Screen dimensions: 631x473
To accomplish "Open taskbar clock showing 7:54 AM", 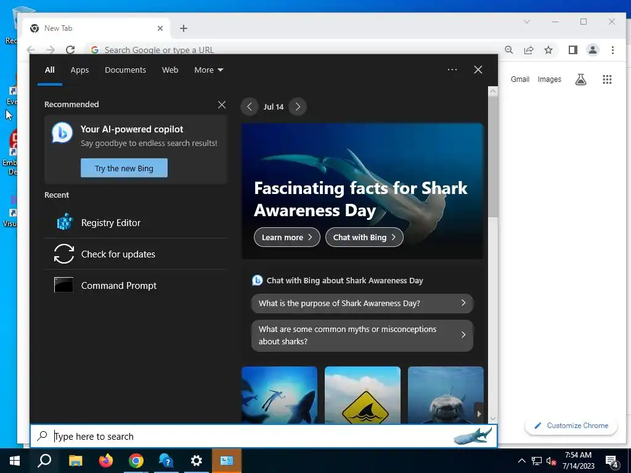I will pos(578,461).
